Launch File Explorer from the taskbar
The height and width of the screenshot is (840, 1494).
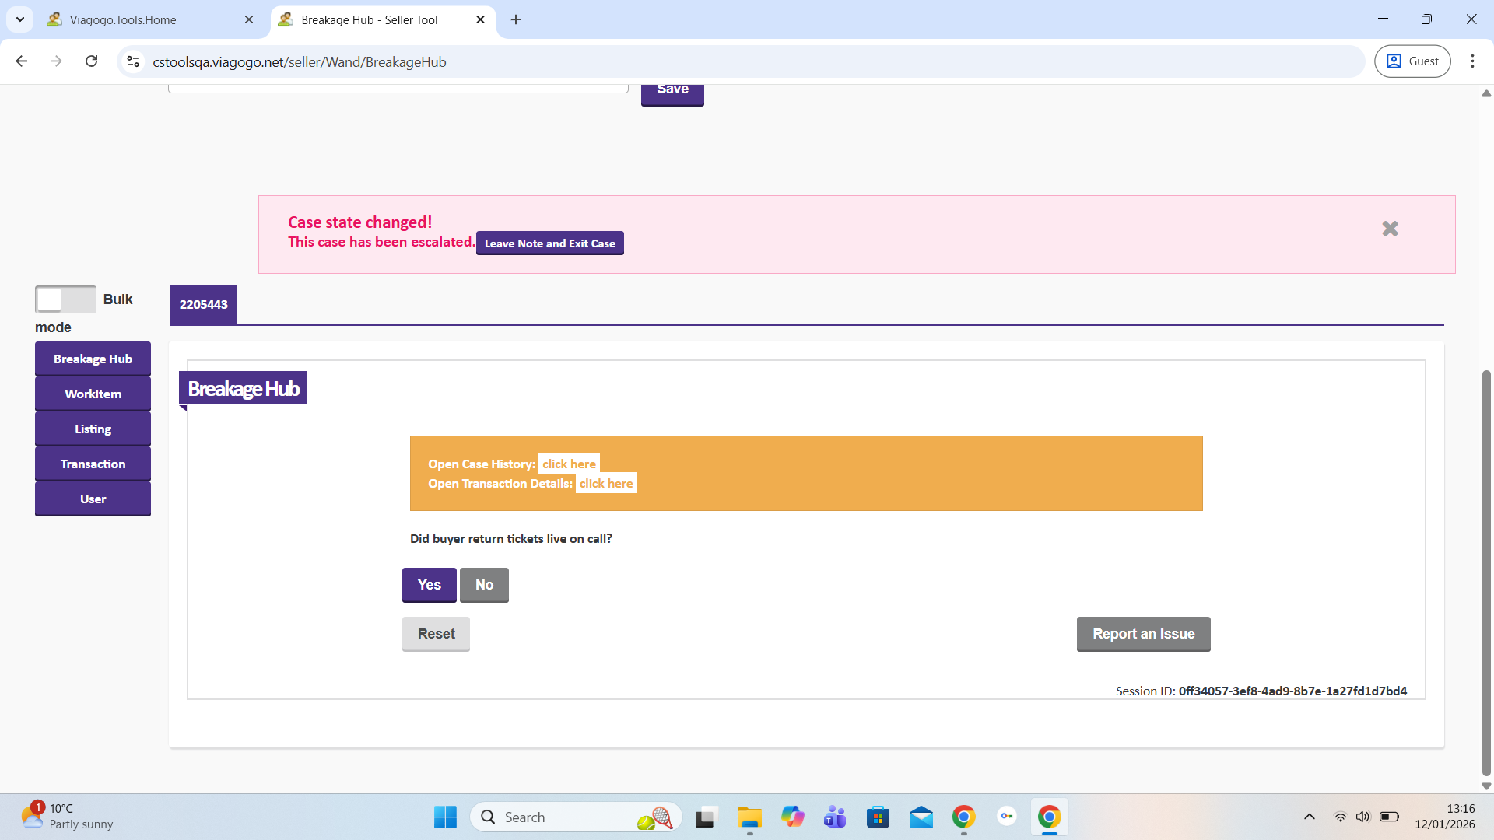(749, 817)
